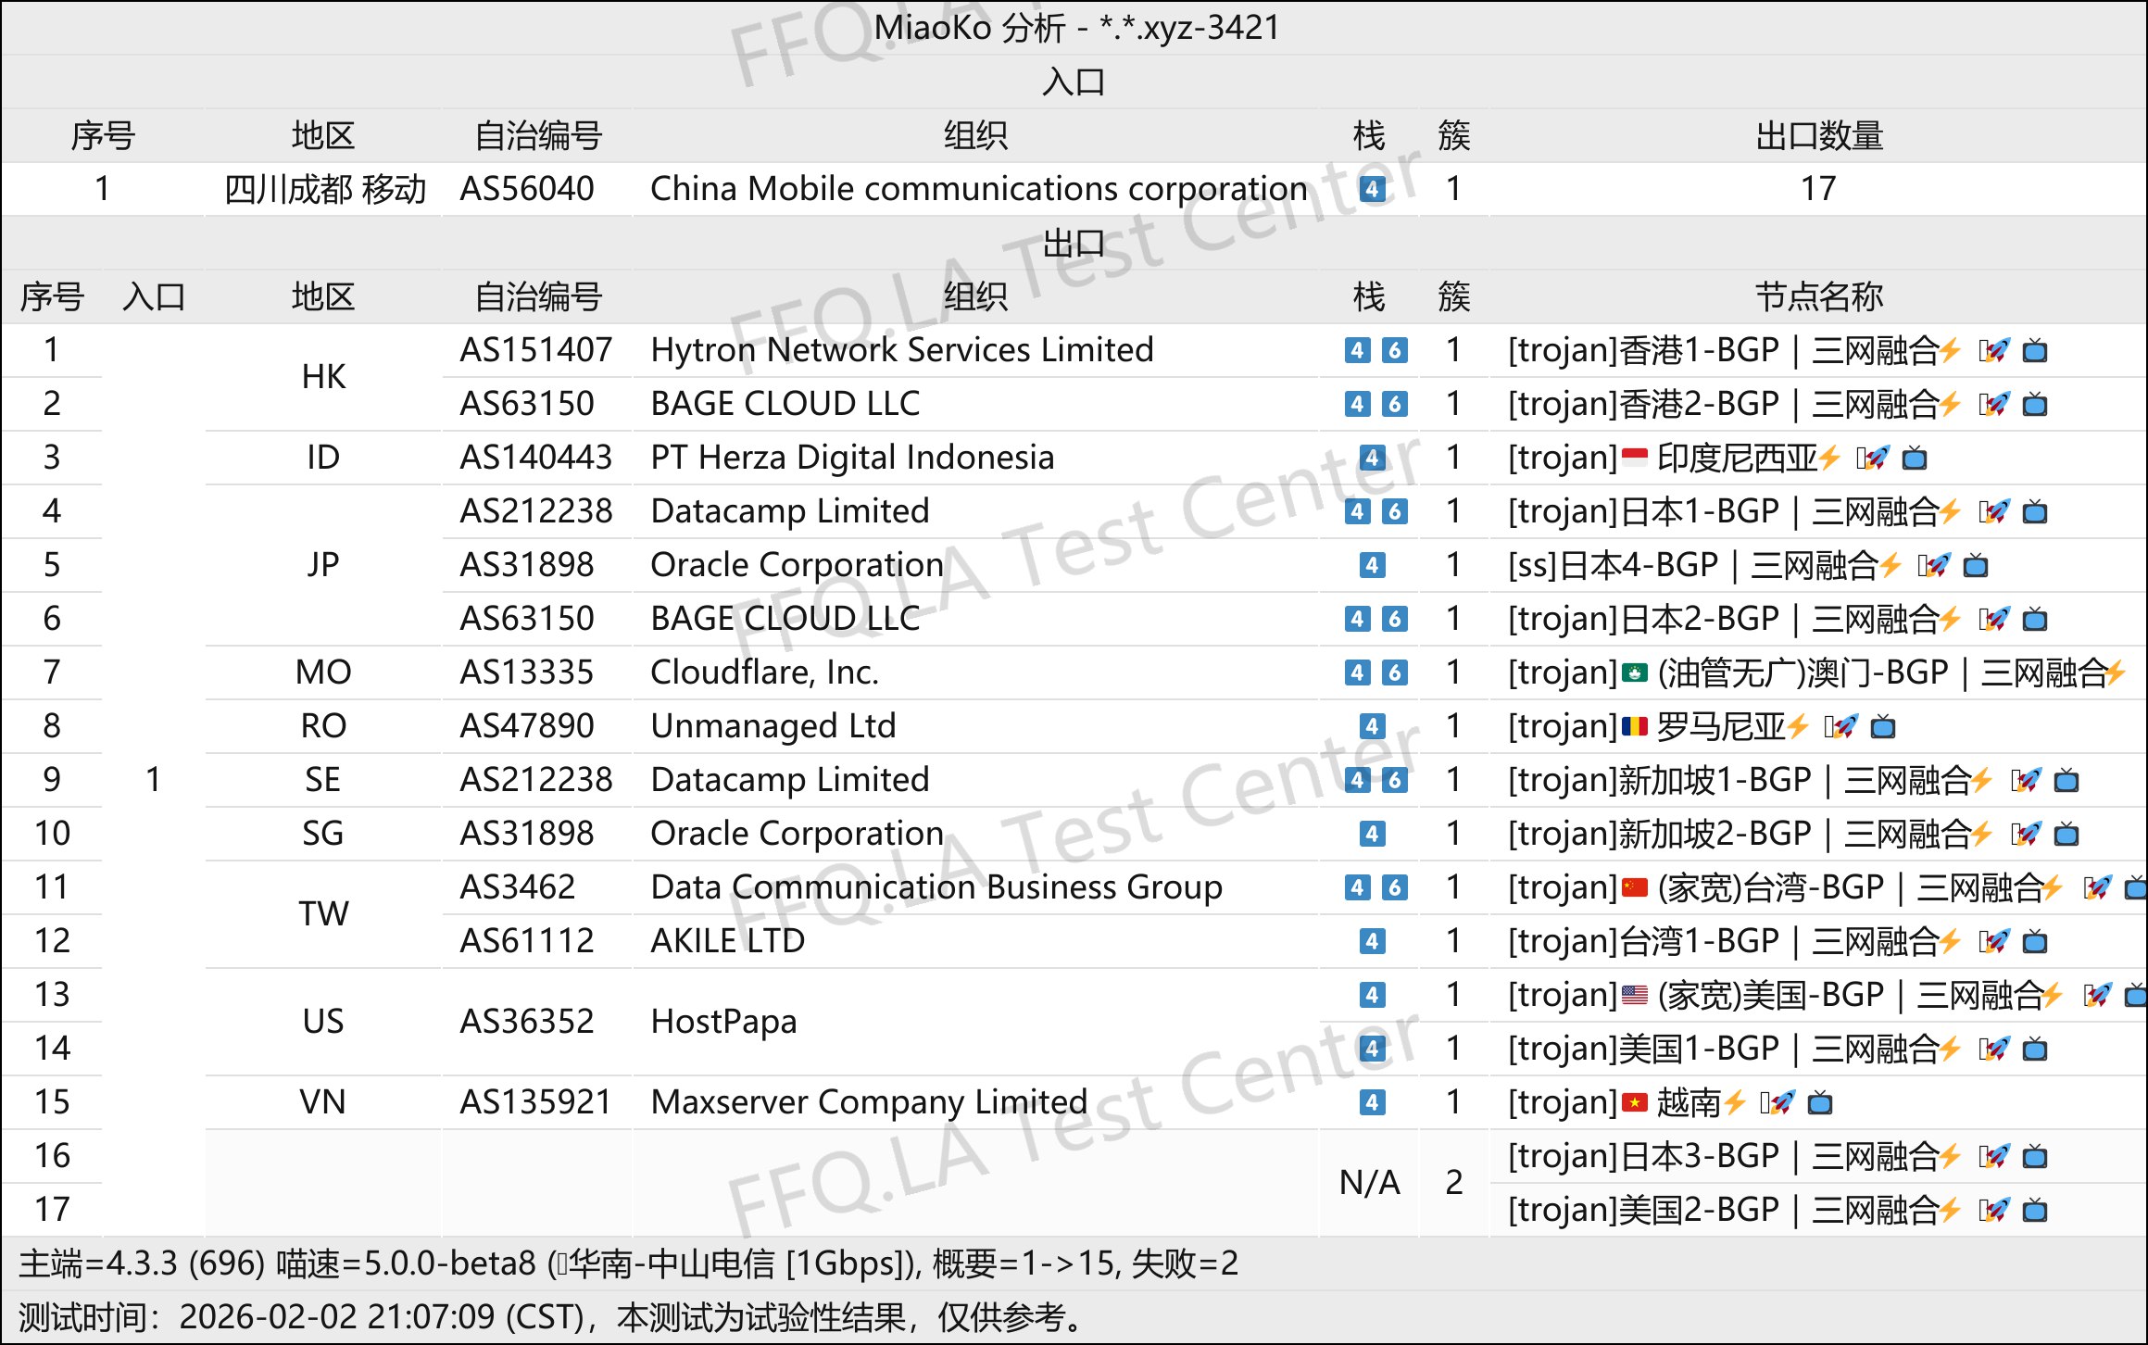Select the 四川成都 移动 region cell
Image resolution: width=2148 pixels, height=1345 pixels.
tap(324, 189)
